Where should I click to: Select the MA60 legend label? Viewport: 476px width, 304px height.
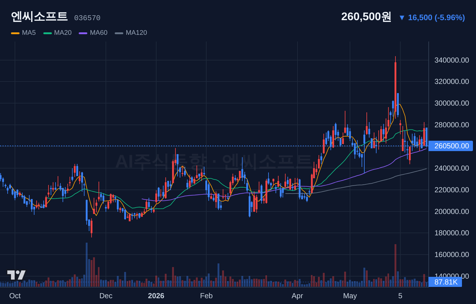pyautogui.click(x=99, y=33)
